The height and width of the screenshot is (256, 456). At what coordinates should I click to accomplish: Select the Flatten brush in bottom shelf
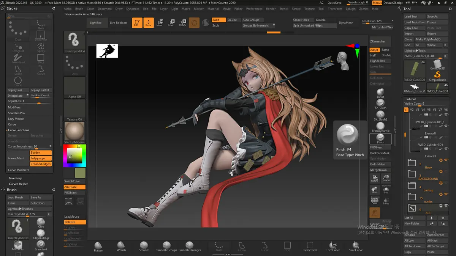[98, 246]
